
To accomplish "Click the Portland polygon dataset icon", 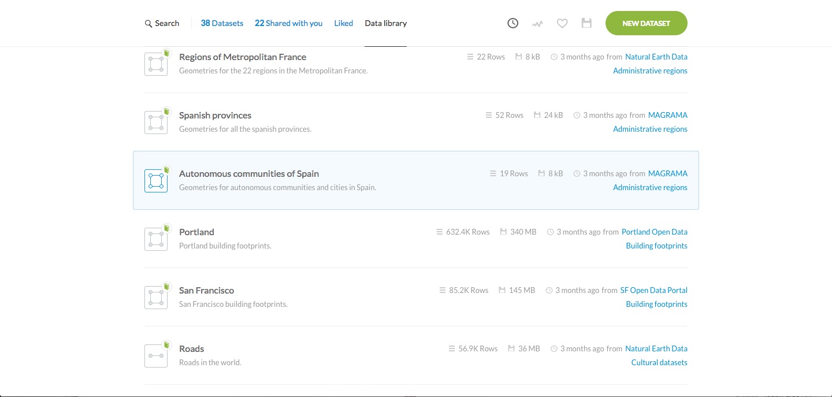I will [x=155, y=239].
